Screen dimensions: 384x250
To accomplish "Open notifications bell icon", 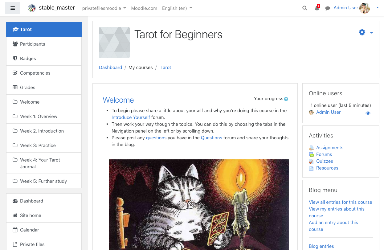I will point(317,8).
